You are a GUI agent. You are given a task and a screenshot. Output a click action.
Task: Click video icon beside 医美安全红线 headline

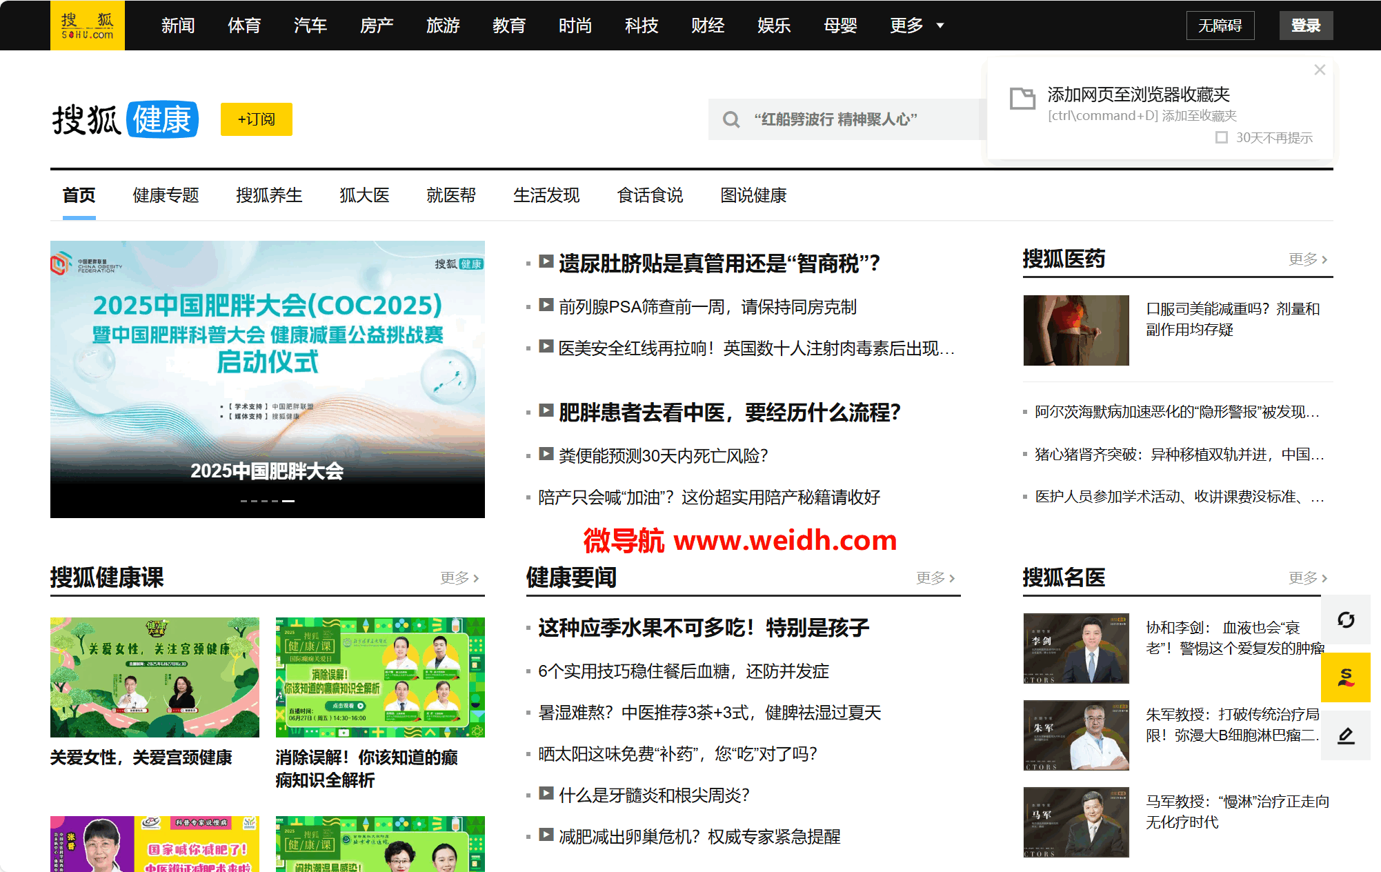pos(546,346)
